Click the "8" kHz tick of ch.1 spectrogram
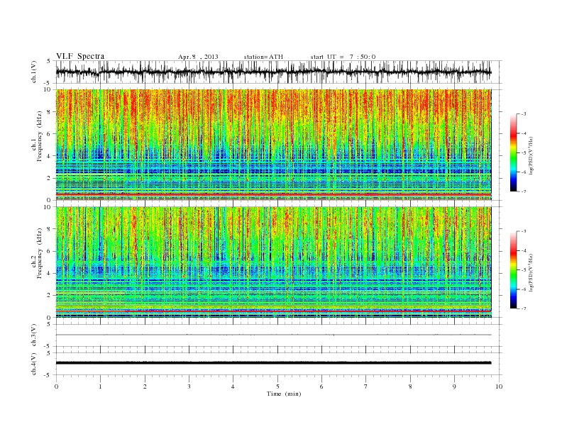Image resolution: width=562 pixels, height=434 pixels. coord(50,112)
